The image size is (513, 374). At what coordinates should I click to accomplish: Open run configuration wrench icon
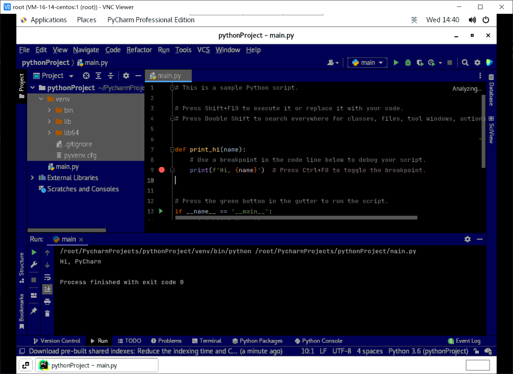point(34,265)
